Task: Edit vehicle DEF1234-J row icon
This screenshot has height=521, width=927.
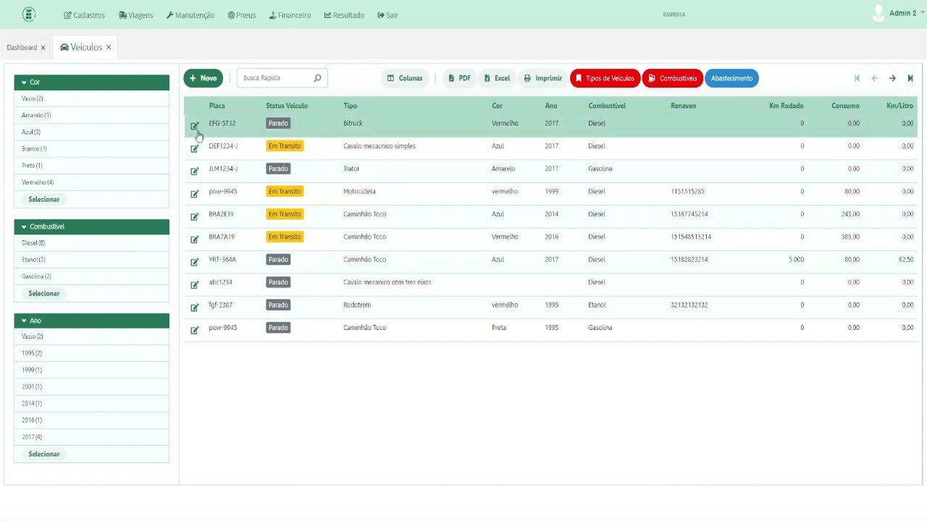Action: pyautogui.click(x=194, y=148)
